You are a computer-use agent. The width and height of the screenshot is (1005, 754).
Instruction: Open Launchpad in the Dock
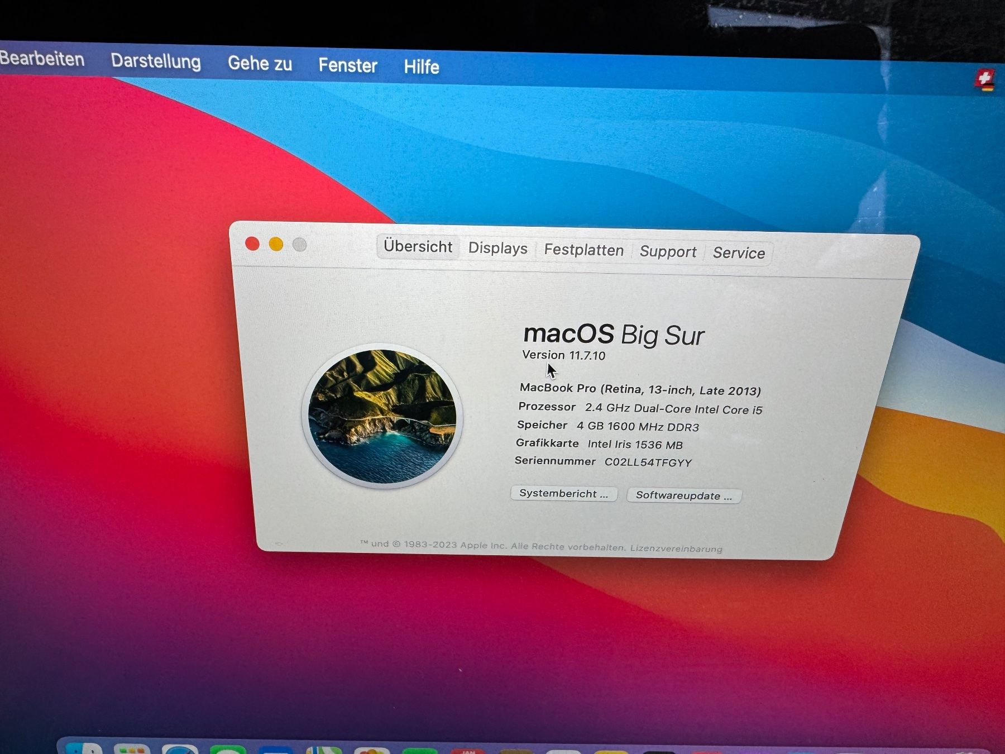pyautogui.click(x=132, y=748)
